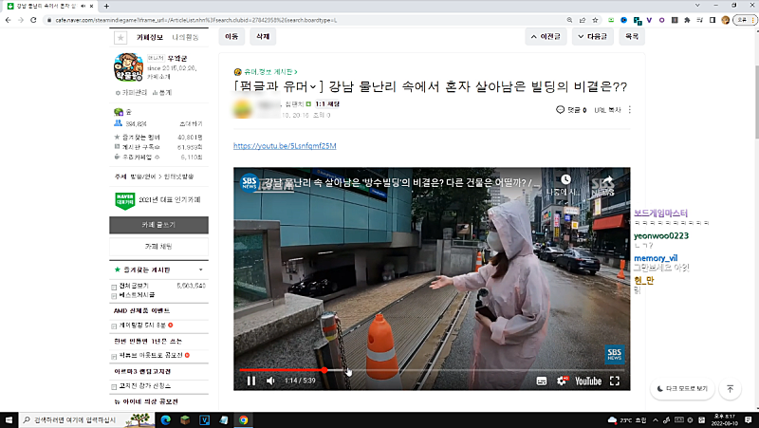Click the 카페 글쓰기 button
Viewport: 759px width, 428px height.
click(157, 225)
